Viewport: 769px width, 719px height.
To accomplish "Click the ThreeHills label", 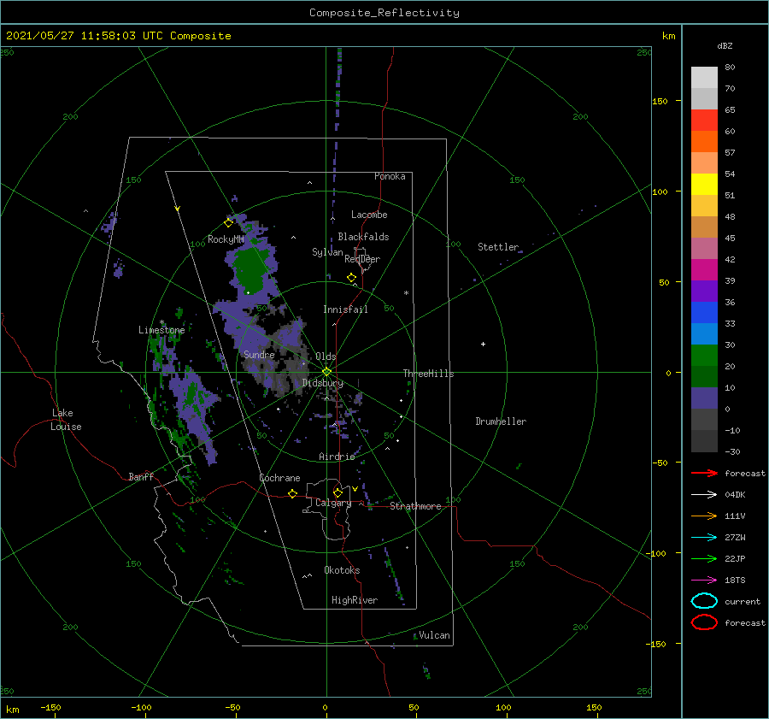I will pos(428,374).
